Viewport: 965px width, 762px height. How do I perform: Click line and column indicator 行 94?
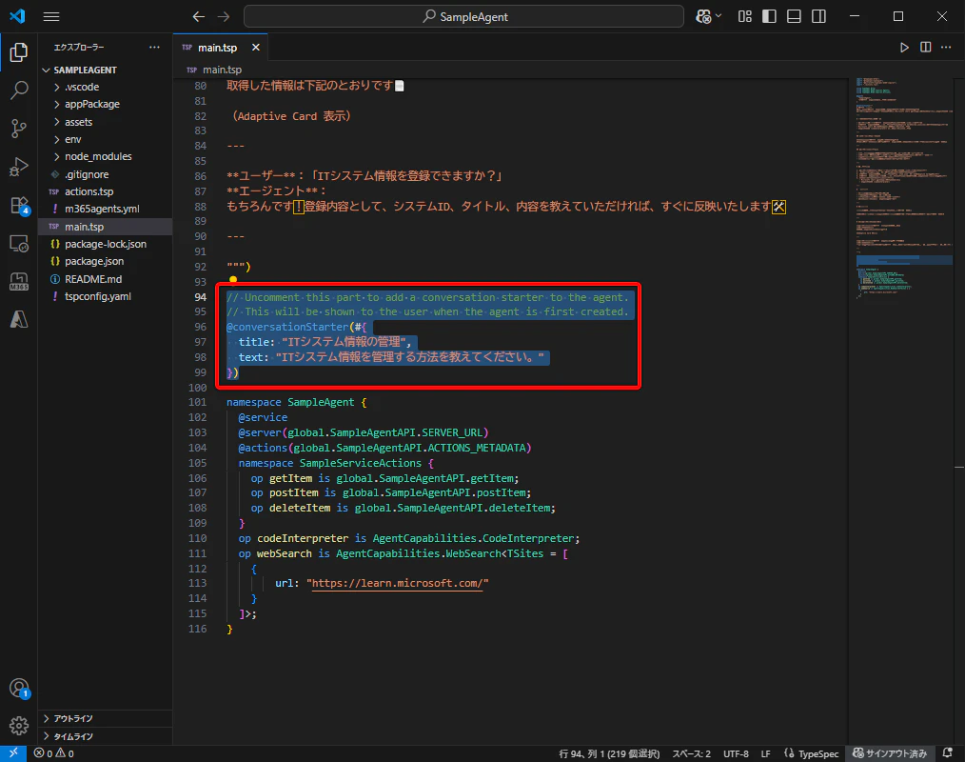[609, 753]
